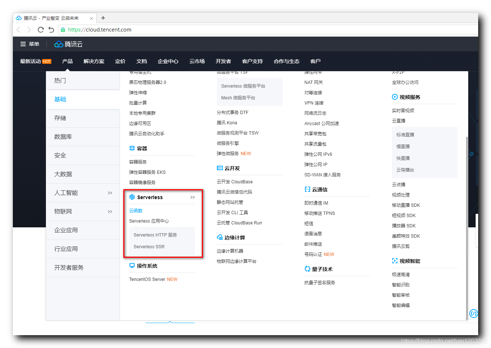This screenshot has height=348, width=491.
Task: Open 抗量子签名服务 link
Action: [x=320, y=282]
